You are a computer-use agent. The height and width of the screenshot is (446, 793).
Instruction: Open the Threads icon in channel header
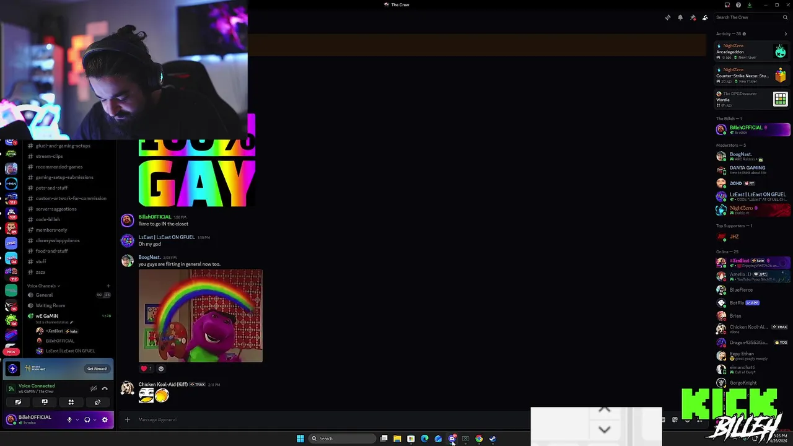pyautogui.click(x=667, y=17)
